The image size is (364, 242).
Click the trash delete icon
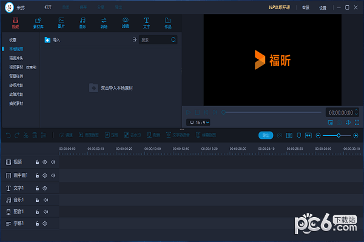(x=35, y=135)
